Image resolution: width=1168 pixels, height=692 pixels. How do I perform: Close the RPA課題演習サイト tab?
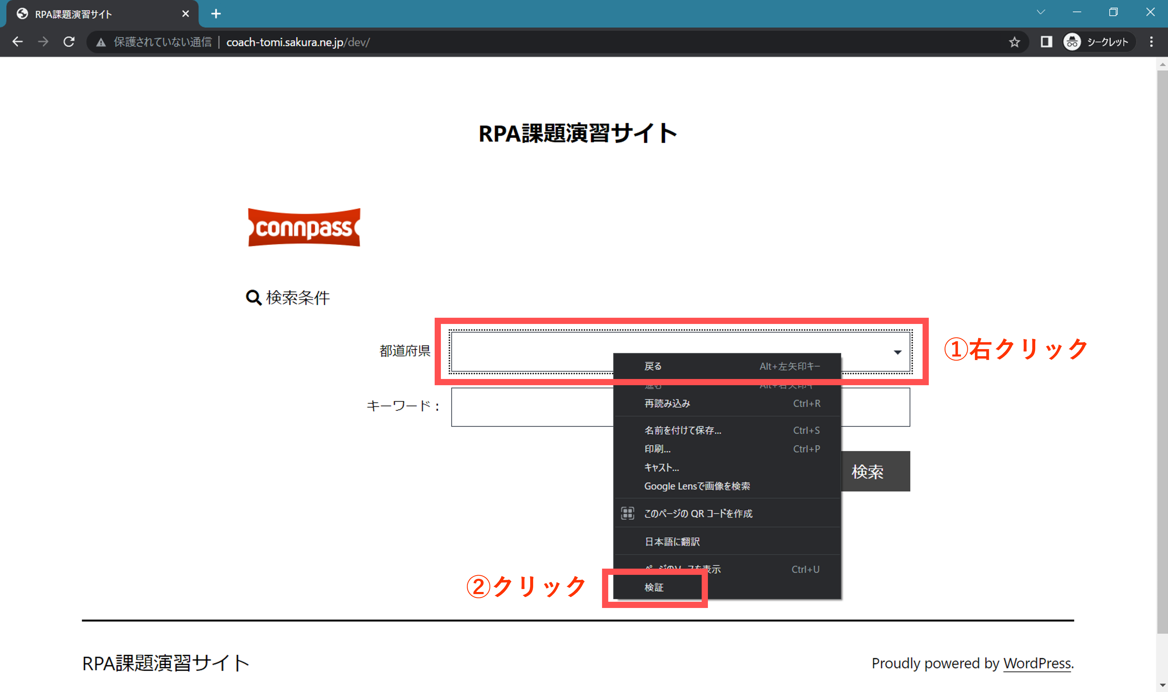point(185,14)
